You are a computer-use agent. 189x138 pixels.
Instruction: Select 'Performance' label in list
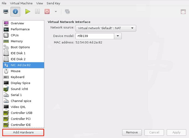(x=20, y=29)
